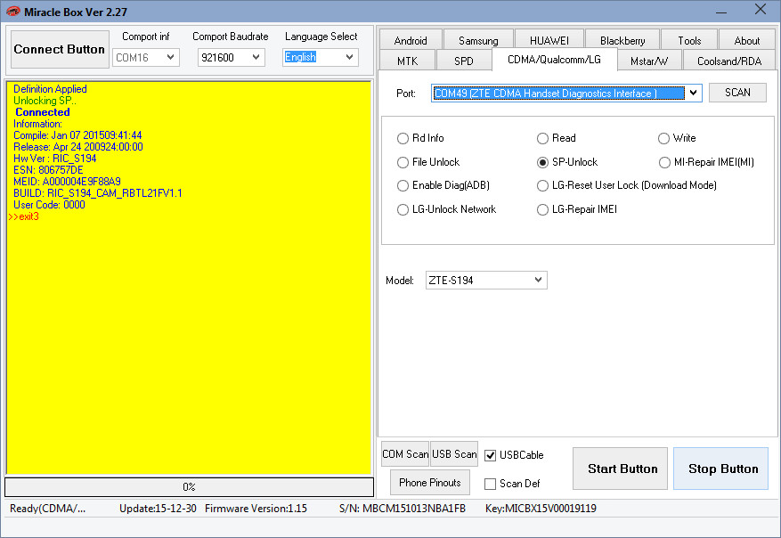Click the Definition Applied log line
This screenshot has width=781, height=538.
coord(50,89)
